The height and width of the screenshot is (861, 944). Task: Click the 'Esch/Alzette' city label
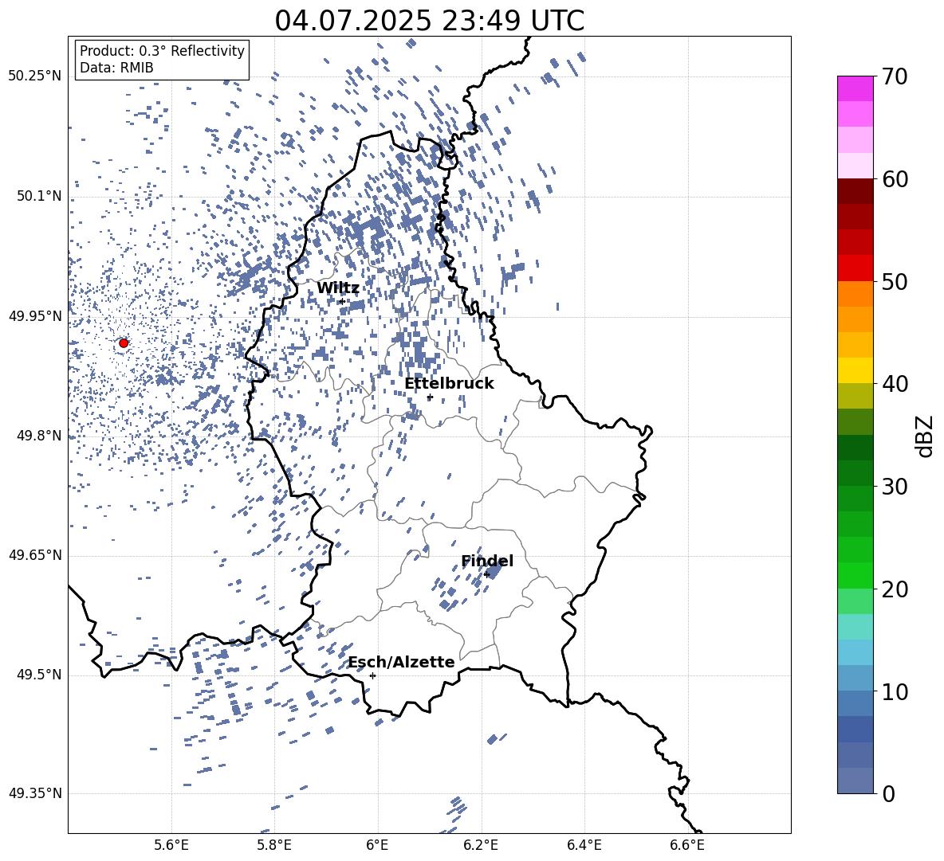click(402, 662)
